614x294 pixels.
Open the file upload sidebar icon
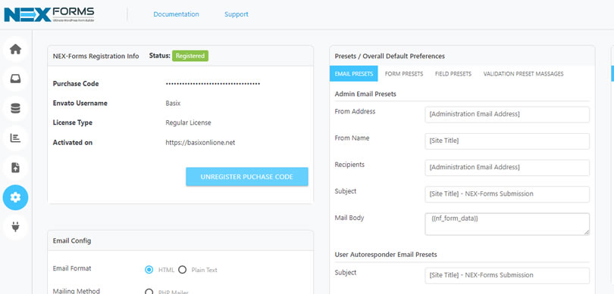15,168
